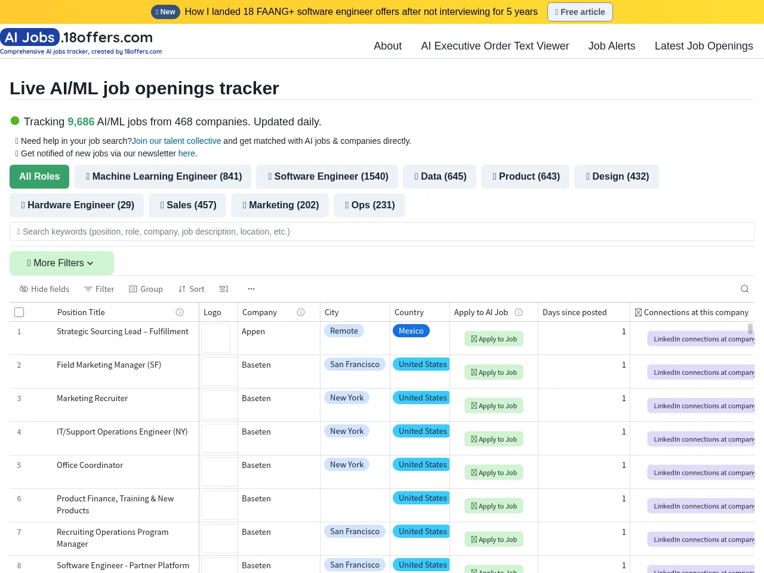The height and width of the screenshot is (573, 764).
Task: Filter by Software Engineer (1540)
Action: point(327,177)
